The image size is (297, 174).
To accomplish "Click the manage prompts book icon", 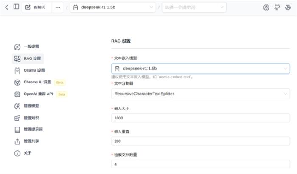I will tap(17, 130).
